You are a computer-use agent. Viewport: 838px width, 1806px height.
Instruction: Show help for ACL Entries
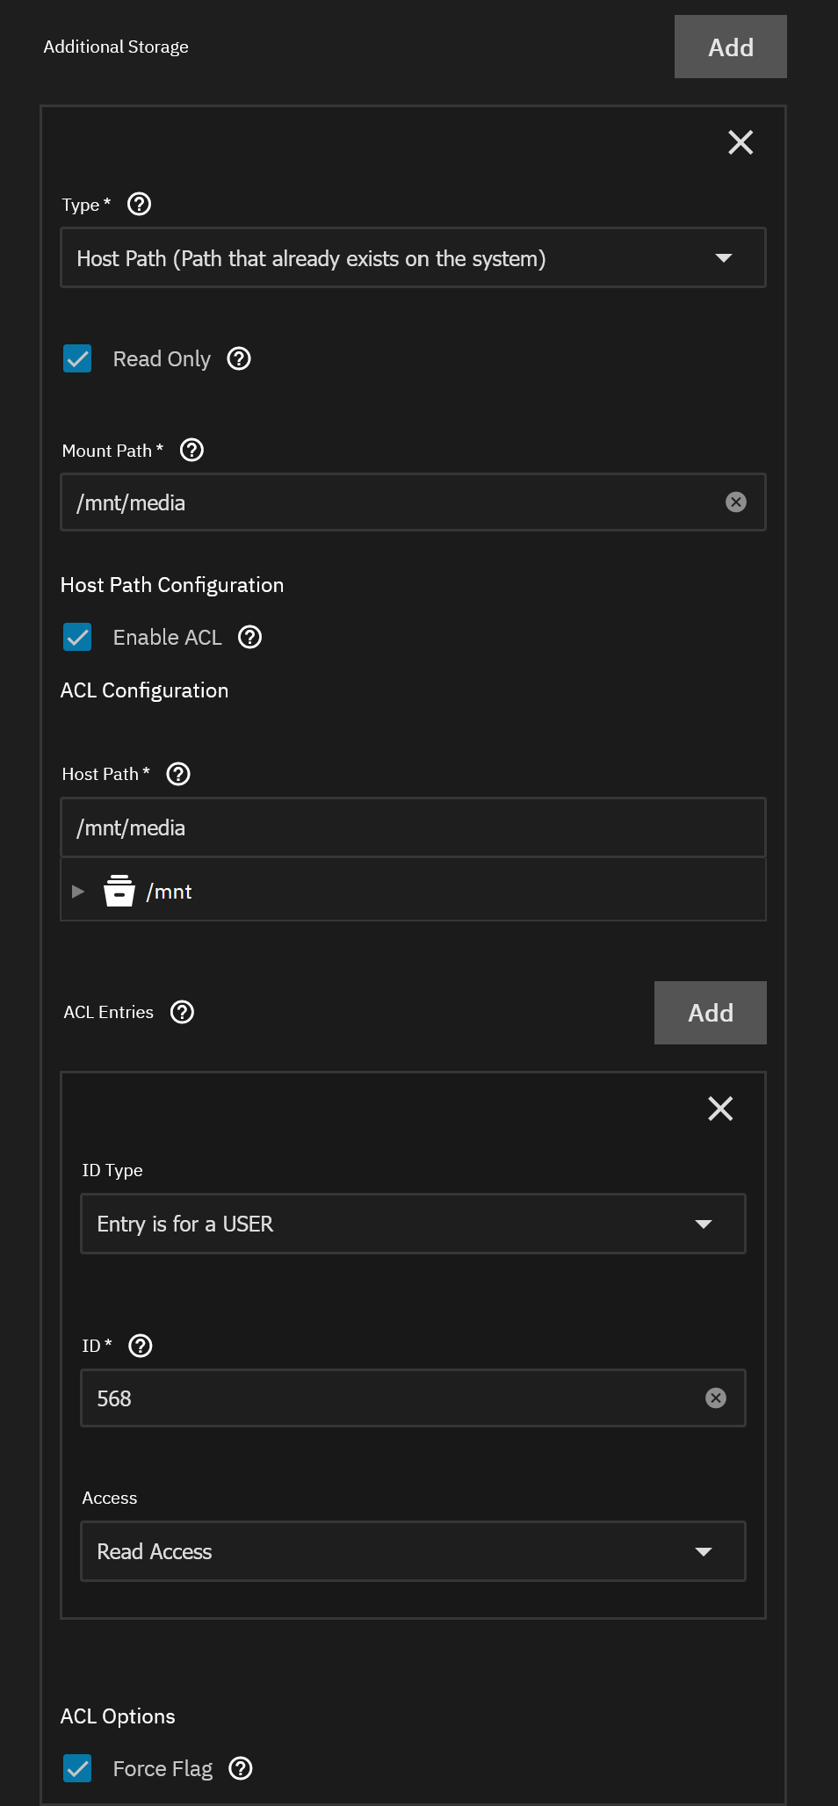point(182,1013)
